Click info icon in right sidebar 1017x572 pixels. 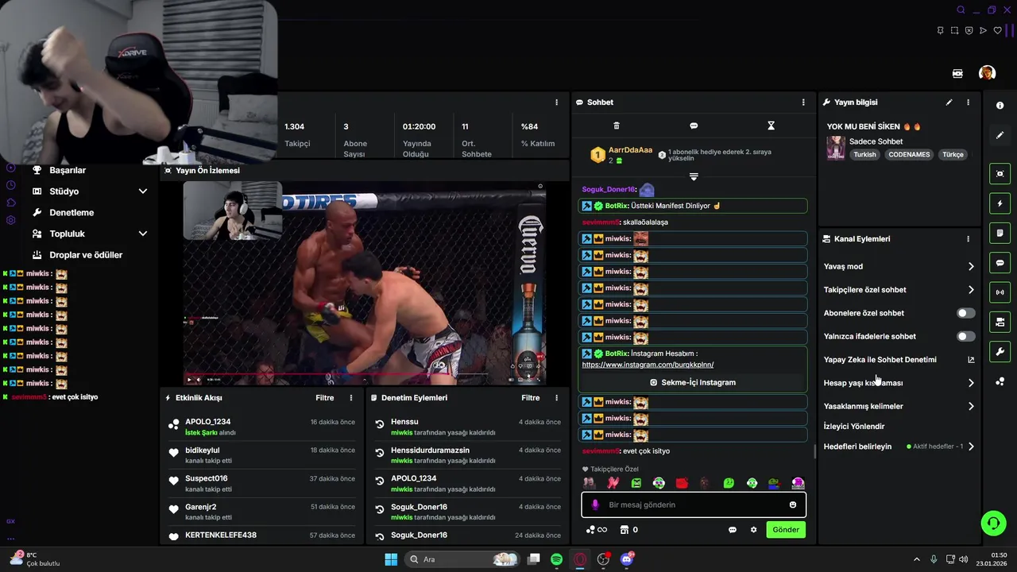click(1000, 106)
